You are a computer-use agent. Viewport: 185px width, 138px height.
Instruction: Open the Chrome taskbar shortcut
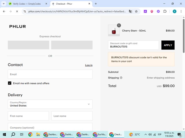click(30, 135)
